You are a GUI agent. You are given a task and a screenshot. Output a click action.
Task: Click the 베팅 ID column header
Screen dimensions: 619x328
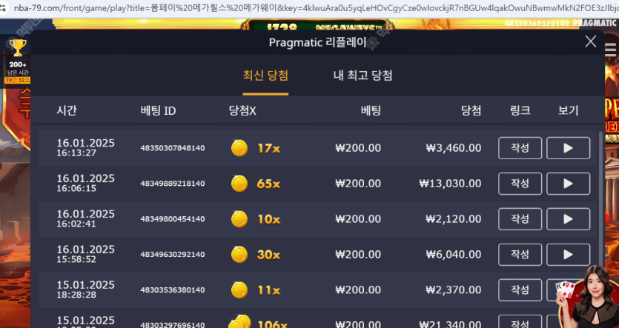tap(158, 111)
